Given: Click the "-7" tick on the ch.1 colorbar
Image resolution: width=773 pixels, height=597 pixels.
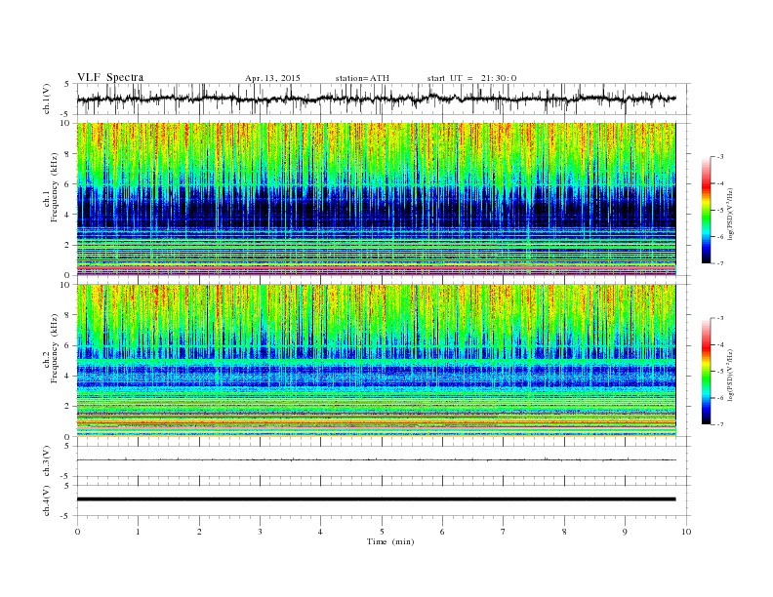Looking at the screenshot, I should tap(719, 263).
